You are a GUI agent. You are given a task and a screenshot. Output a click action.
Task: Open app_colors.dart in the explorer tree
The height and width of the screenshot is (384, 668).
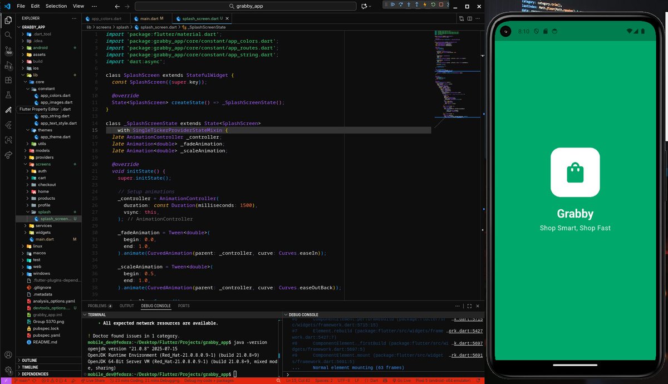(55, 96)
